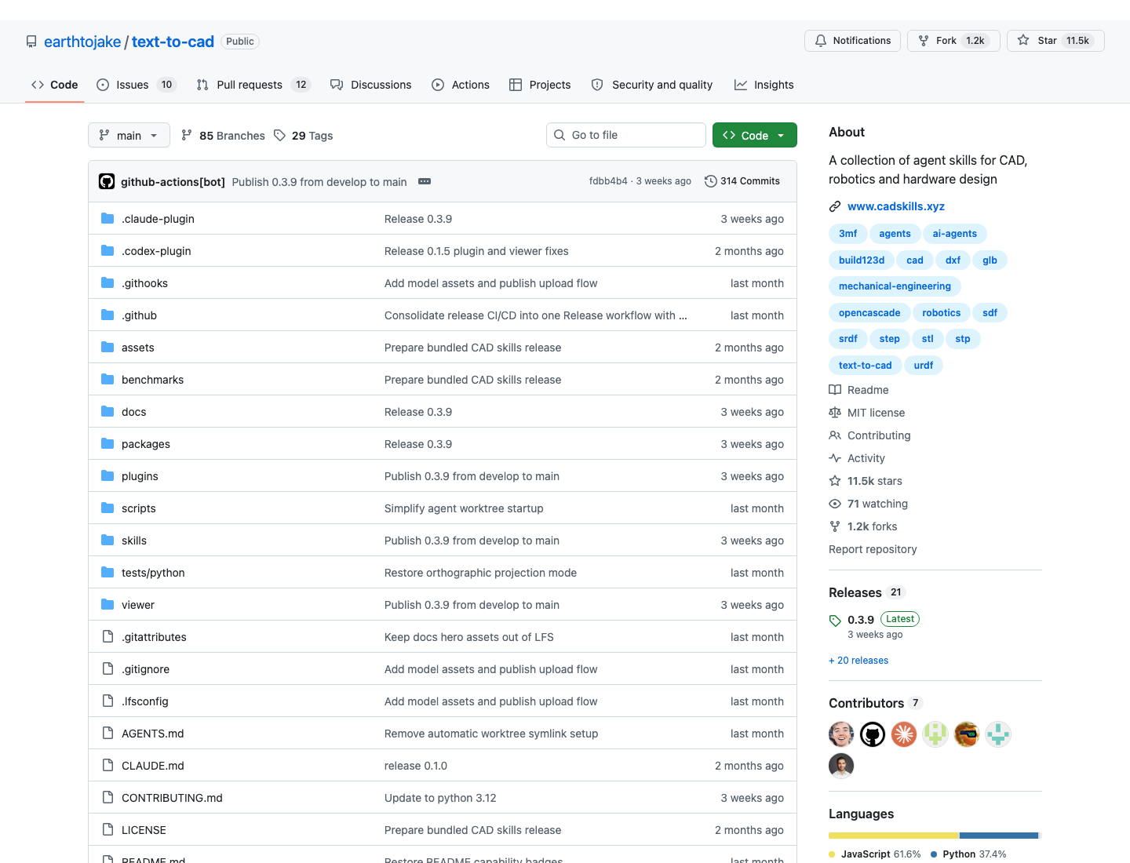Select the Code tab

[55, 85]
